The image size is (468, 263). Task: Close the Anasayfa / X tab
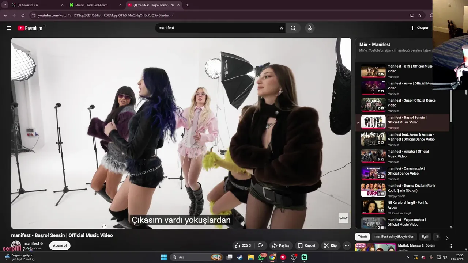(62, 5)
